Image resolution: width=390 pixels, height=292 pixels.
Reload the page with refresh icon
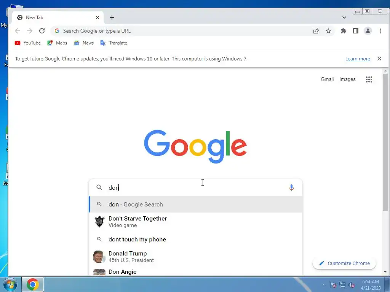(x=42, y=31)
